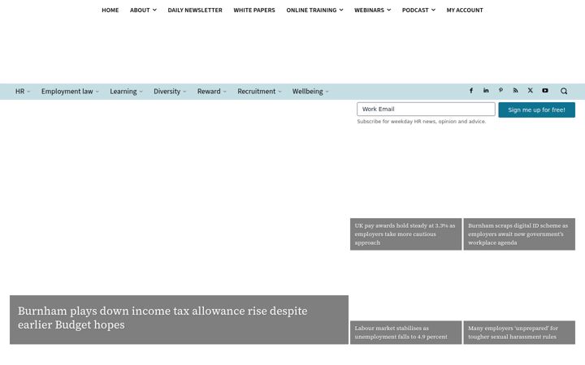Expand the Online Training dropdown
Viewport: 585px width, 365px height.
click(x=314, y=10)
